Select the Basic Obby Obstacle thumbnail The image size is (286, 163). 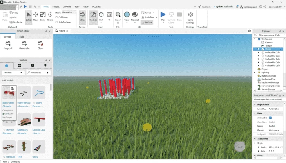coord(9,93)
